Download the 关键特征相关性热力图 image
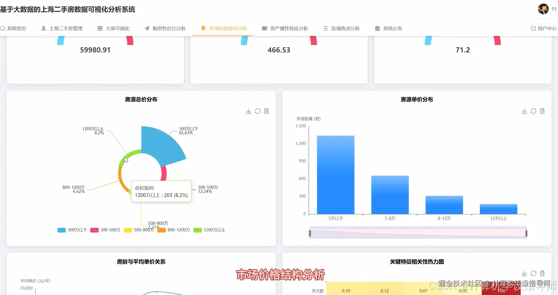This screenshot has width=558, height=295. [524, 273]
